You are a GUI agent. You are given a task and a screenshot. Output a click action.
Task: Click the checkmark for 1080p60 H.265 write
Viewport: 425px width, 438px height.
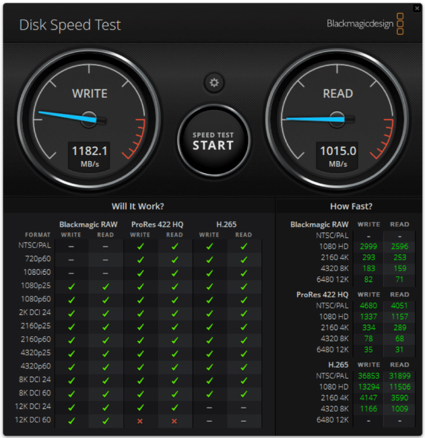click(x=209, y=300)
